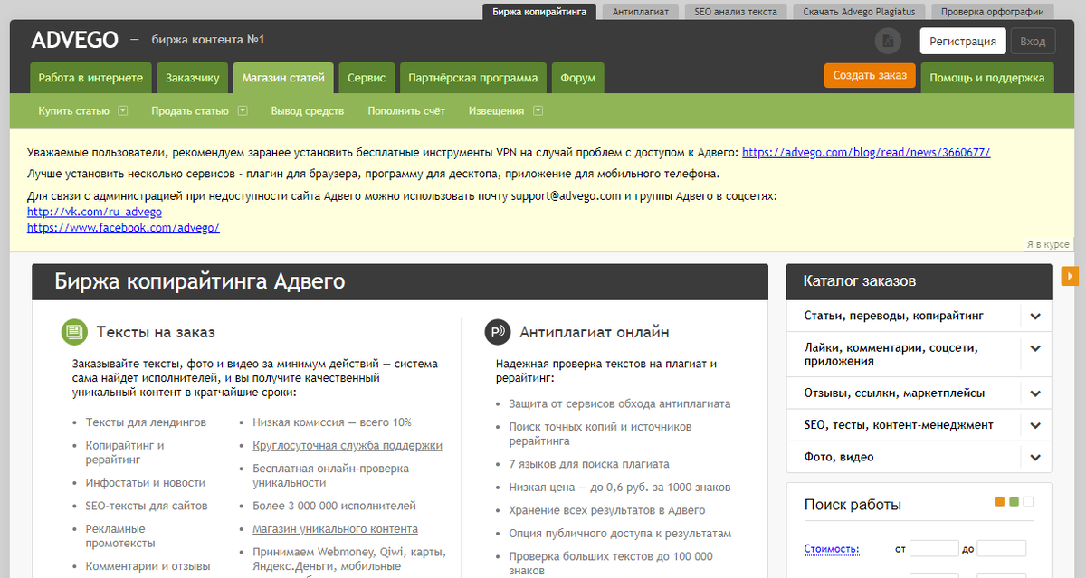Viewport: 1086px width, 578px height.
Task: Click the Вход button
Action: 1033,42
